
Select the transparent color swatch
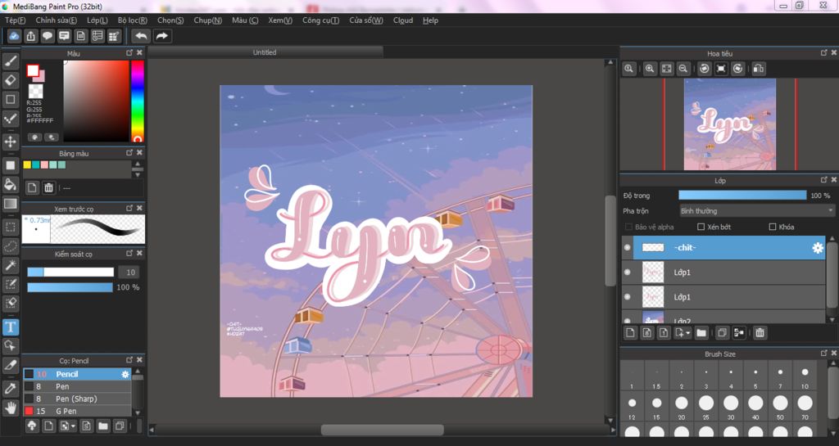point(36,91)
